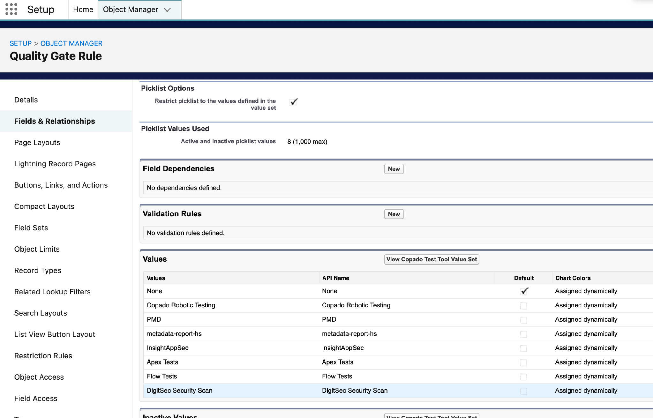
Task: Click 'Apex Tests' API Name cell
Action: [x=338, y=362]
